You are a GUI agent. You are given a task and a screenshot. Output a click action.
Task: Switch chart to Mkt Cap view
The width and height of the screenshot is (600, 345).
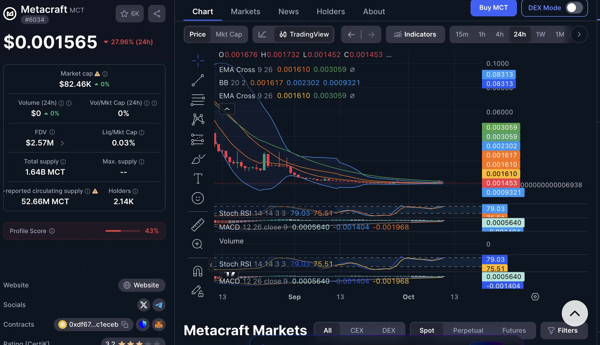coord(229,34)
